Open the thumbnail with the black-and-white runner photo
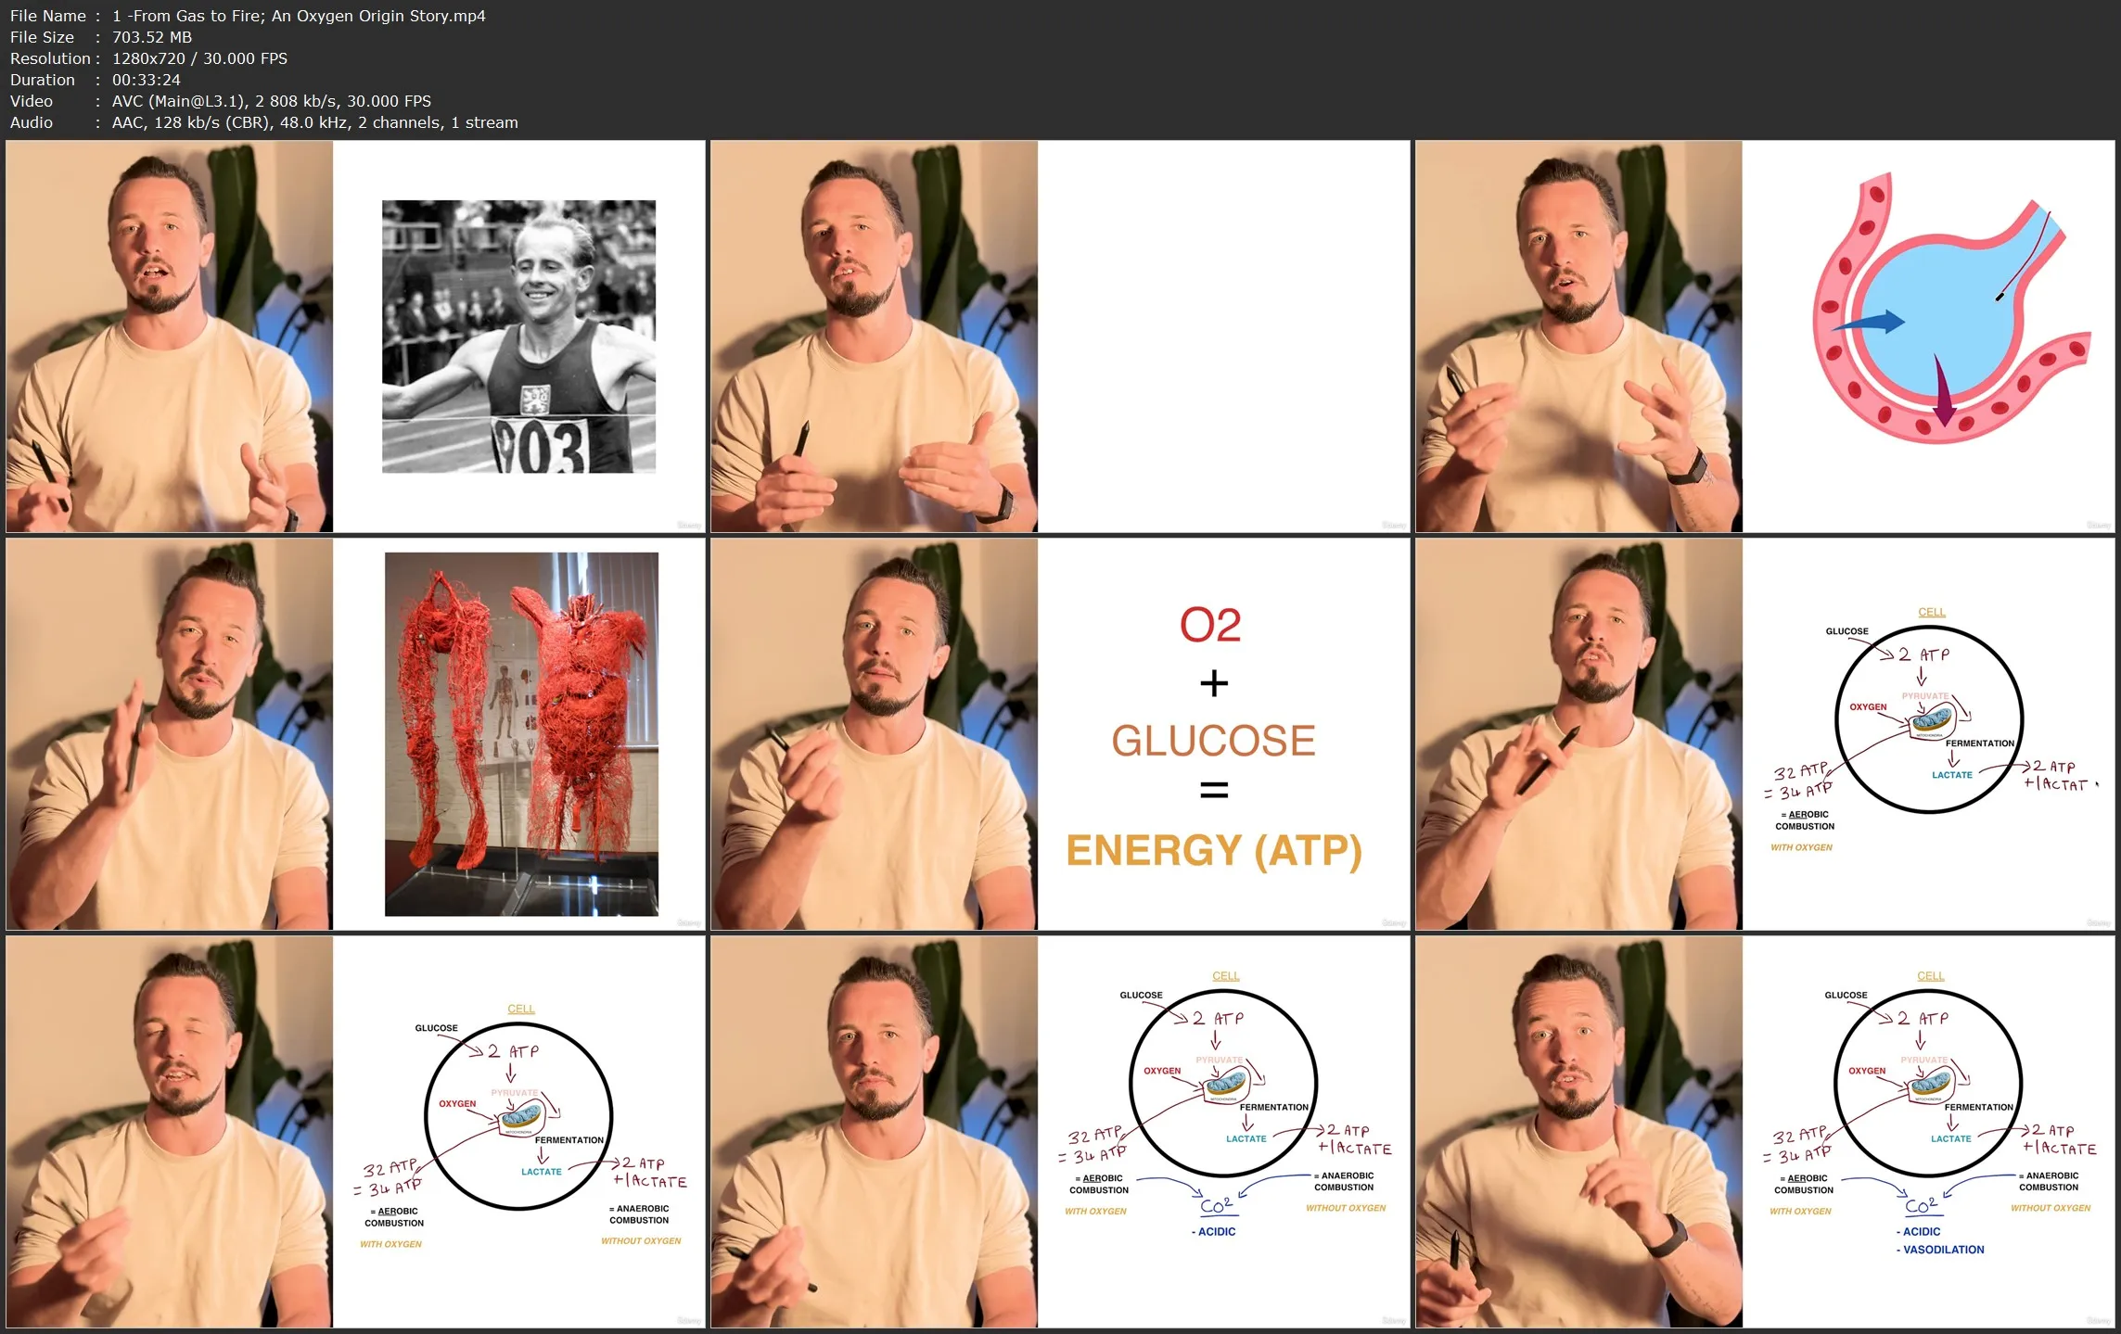The width and height of the screenshot is (2121, 1334). (355, 337)
